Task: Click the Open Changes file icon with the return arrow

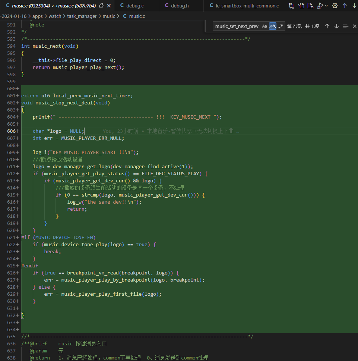Action: (310, 6)
